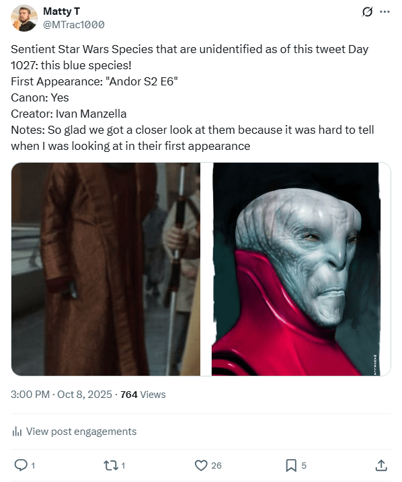Open View post engagements

(x=74, y=432)
